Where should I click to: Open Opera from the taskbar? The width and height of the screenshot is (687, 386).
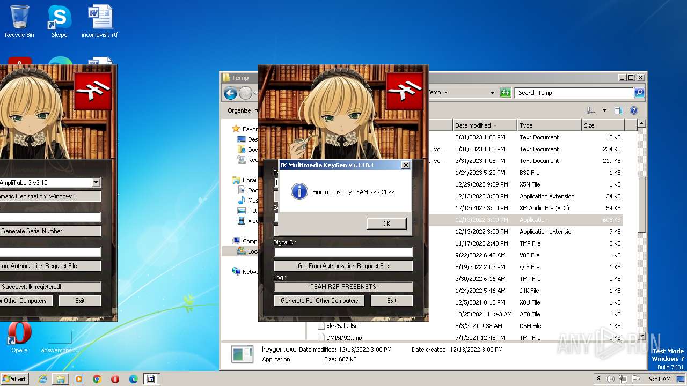[115, 379]
